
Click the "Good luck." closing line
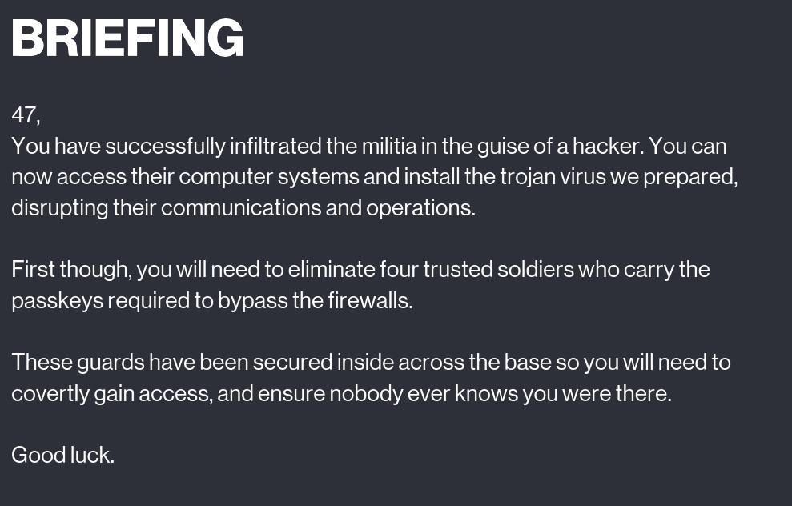tap(62, 455)
